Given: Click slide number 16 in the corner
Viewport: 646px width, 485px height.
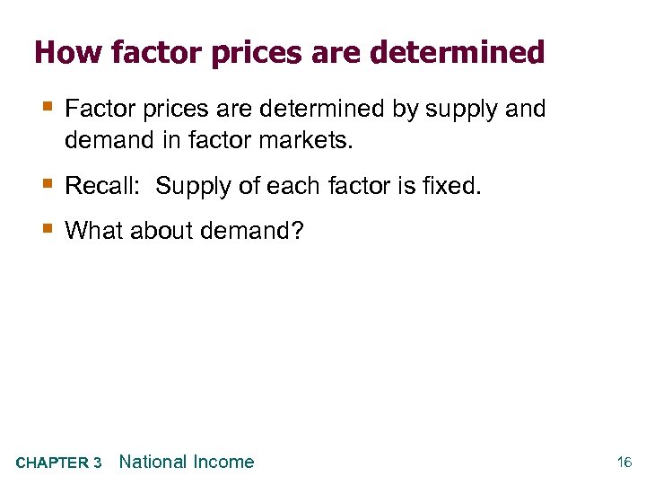Looking at the screenshot, I should click(624, 463).
